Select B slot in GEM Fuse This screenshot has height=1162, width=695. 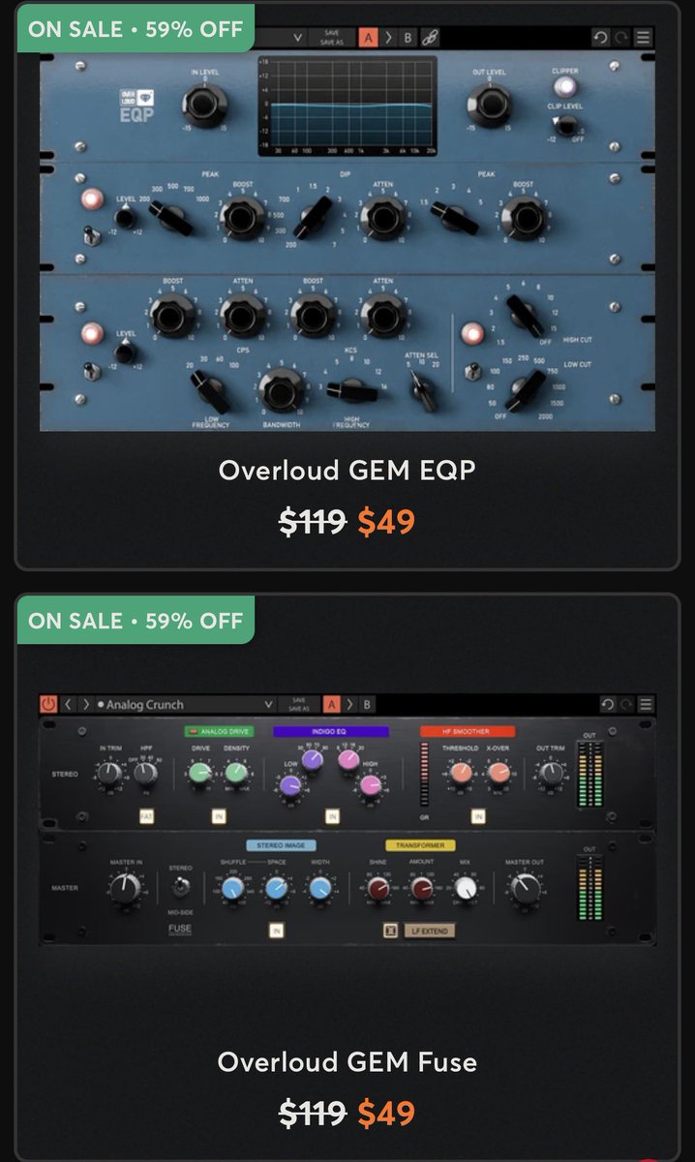368,704
